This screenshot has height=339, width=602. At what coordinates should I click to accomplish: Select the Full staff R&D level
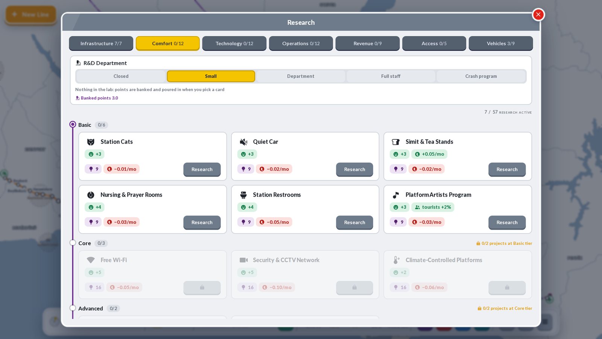(x=391, y=76)
